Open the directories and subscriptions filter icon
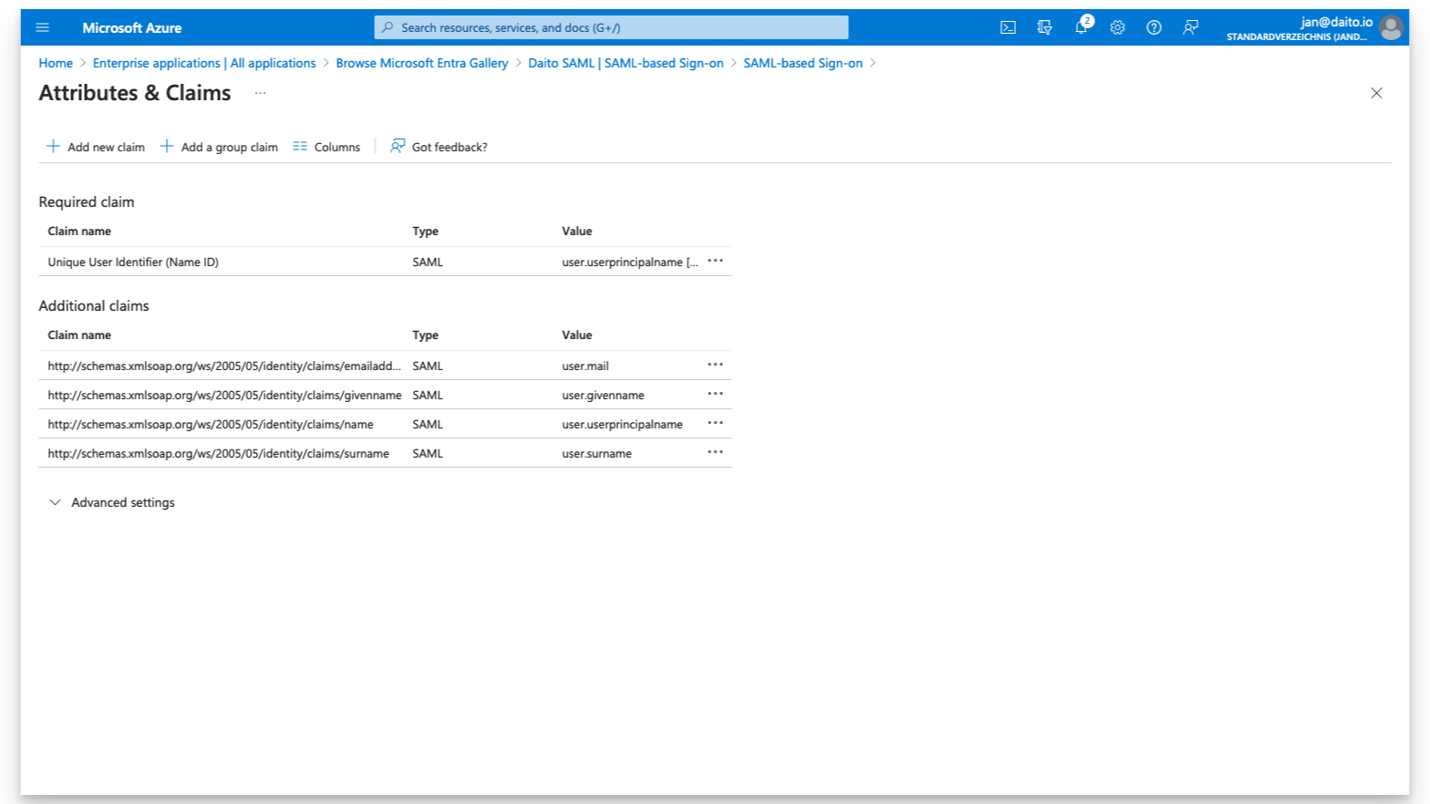This screenshot has height=804, width=1430. pos(1044,27)
